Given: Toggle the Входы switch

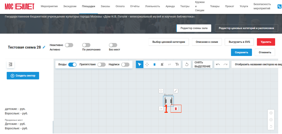Looking at the screenshot, I should click(72, 65).
